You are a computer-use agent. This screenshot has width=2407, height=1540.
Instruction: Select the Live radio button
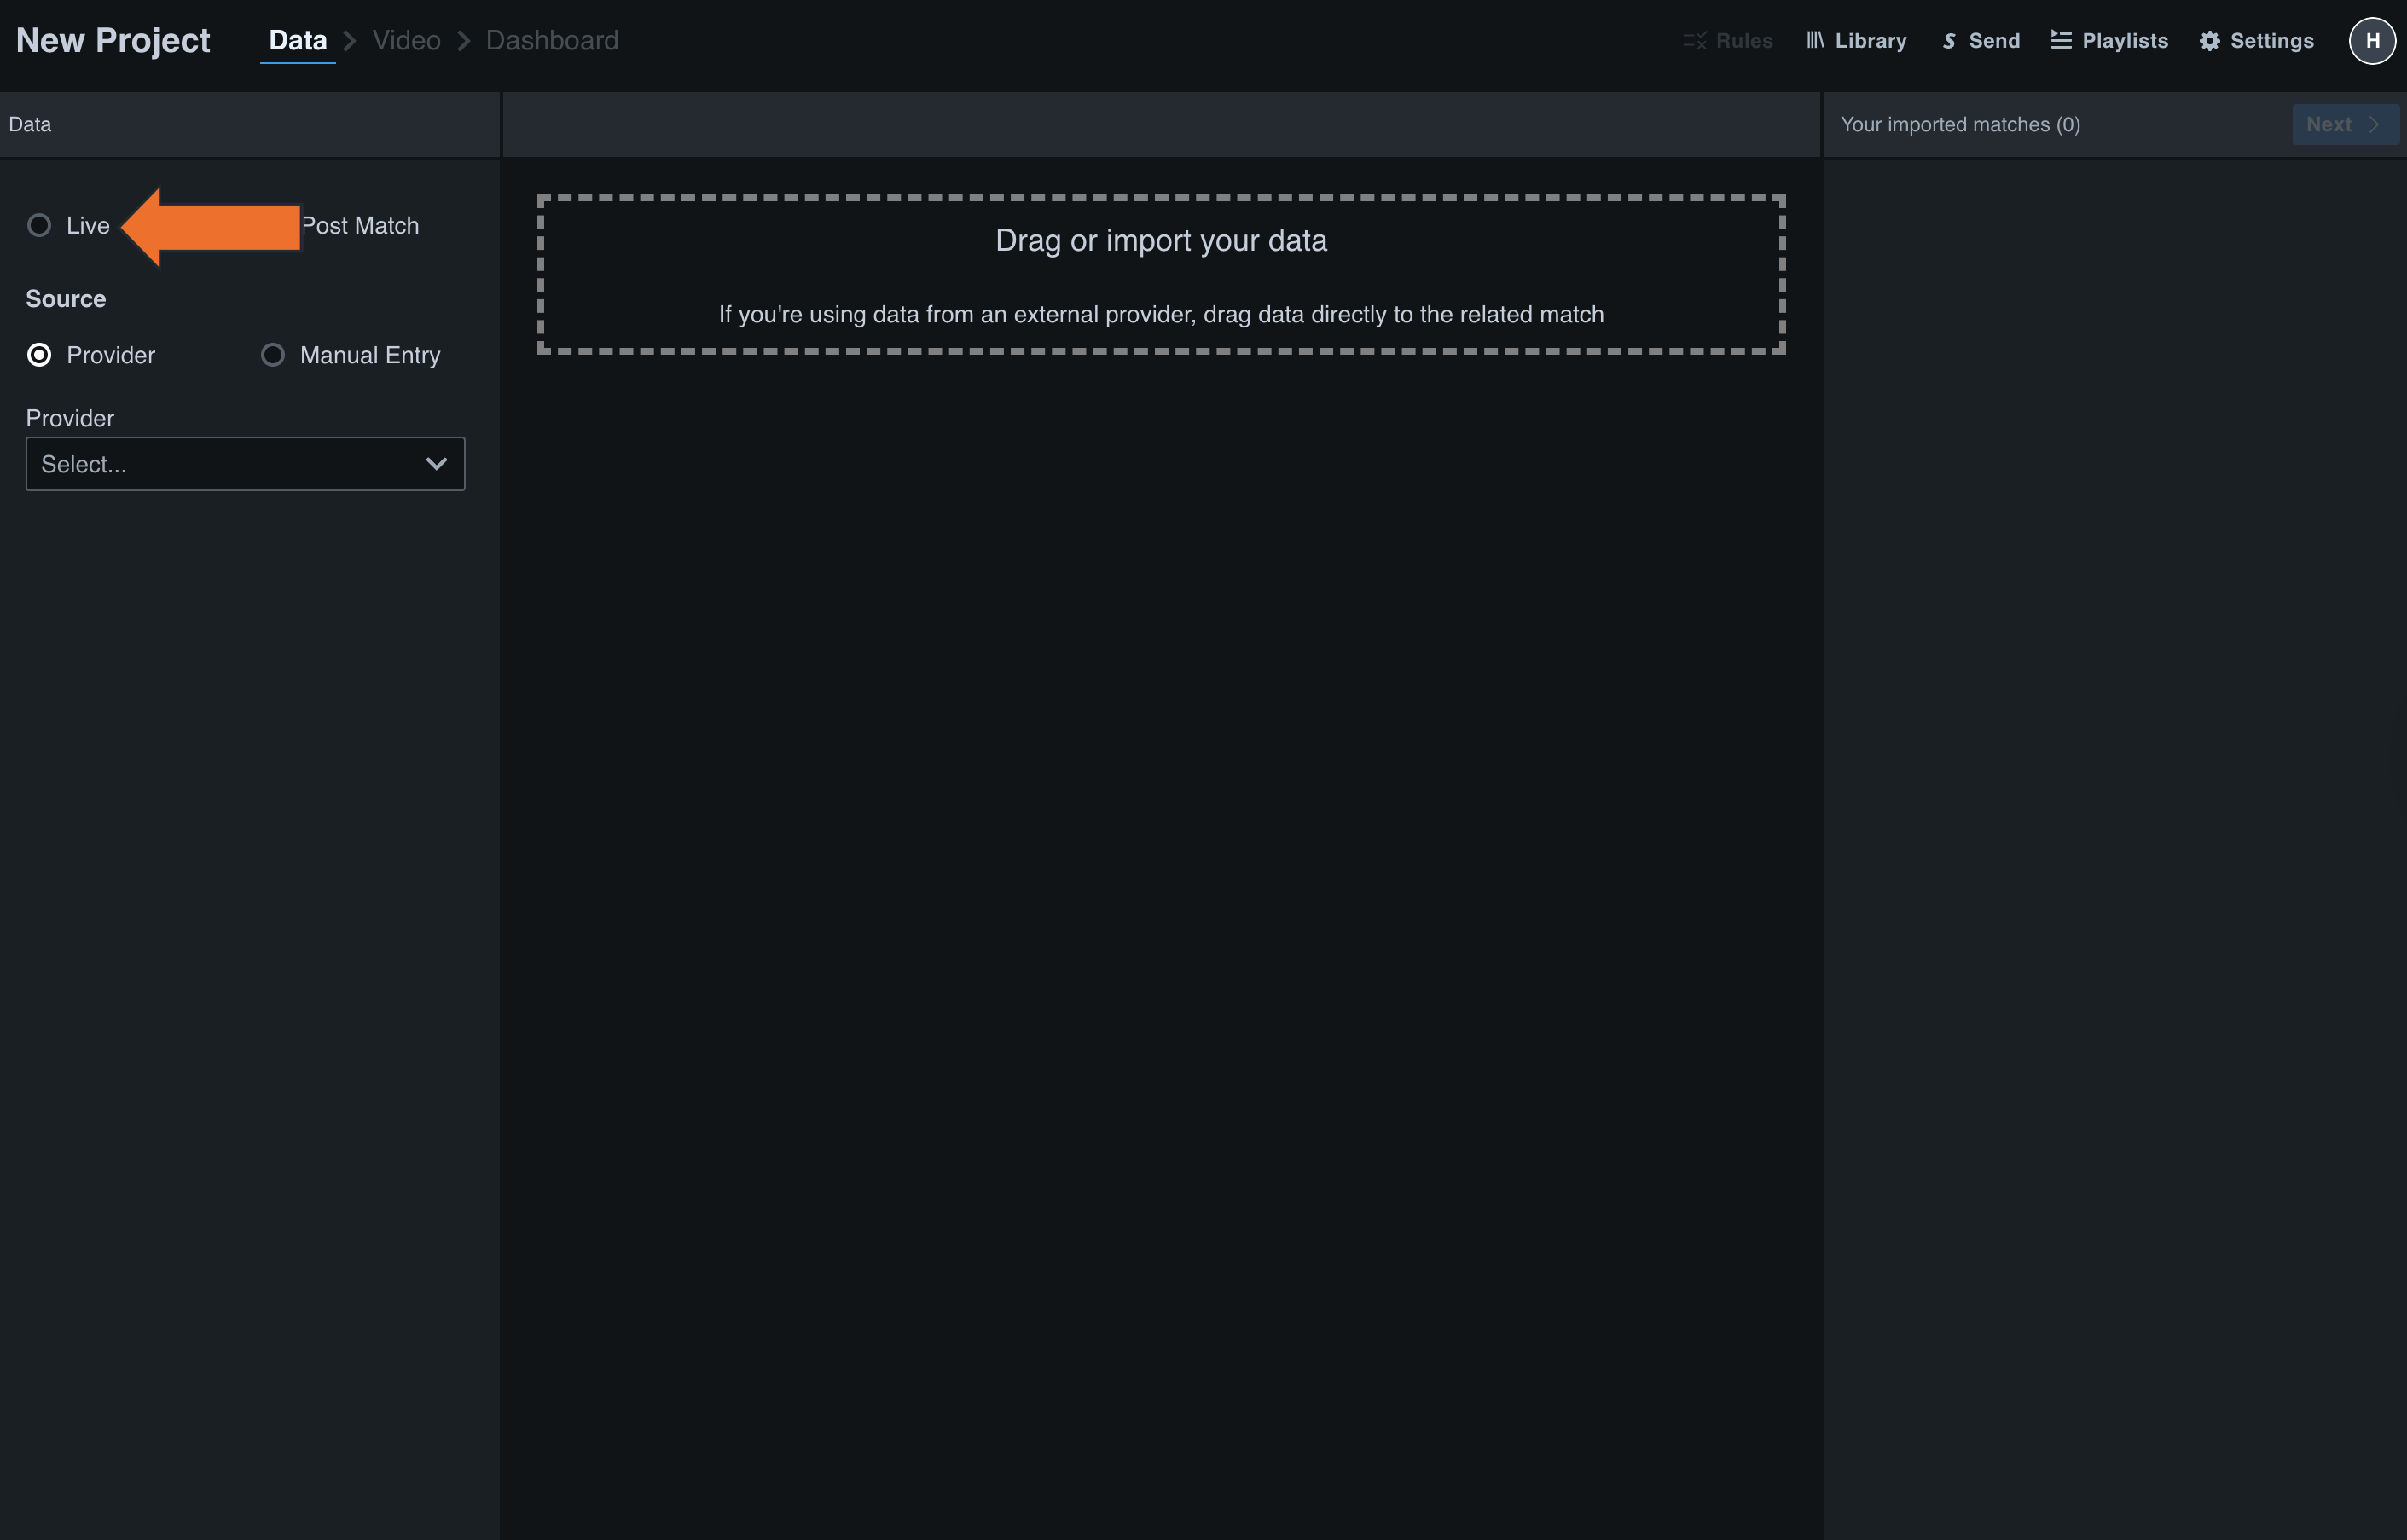[x=39, y=226]
